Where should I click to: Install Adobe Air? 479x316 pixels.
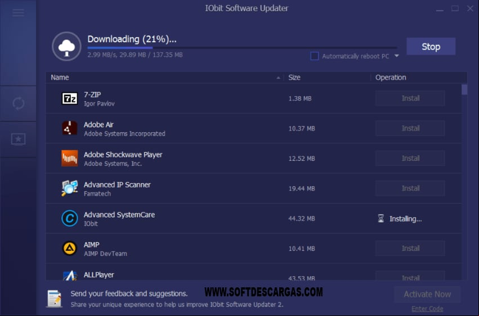(x=410, y=128)
